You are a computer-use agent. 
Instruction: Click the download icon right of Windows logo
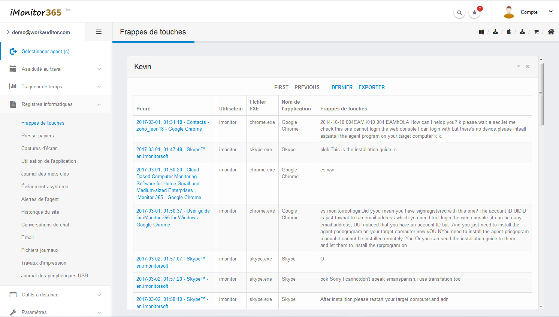tap(495, 32)
